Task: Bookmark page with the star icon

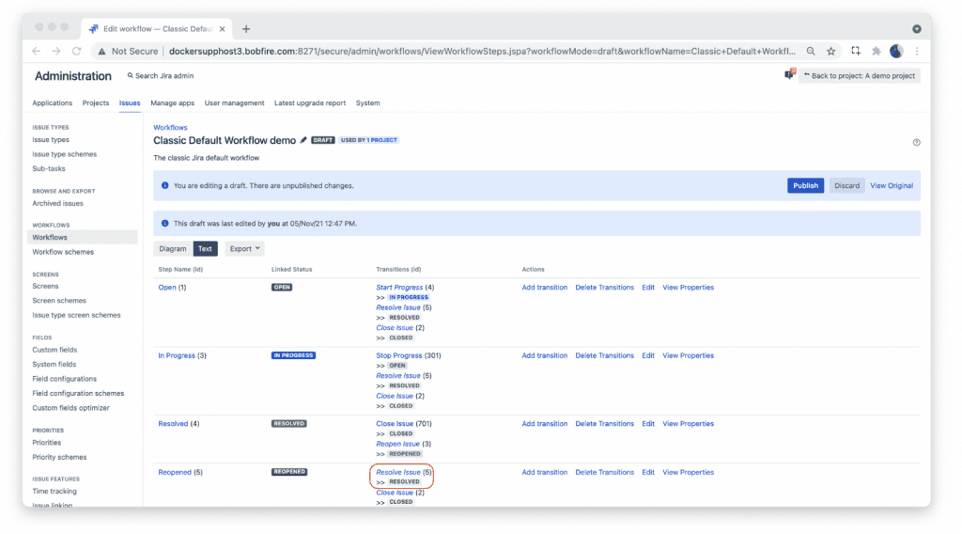Action: (830, 52)
